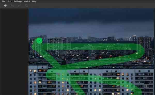The width and height of the screenshot is (155, 95).
Task: Open the Settings menu
Action: [x=18, y=1]
